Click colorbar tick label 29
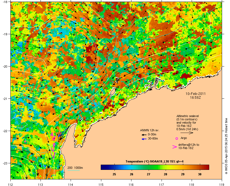The height and width of the screenshot is (186, 230). coord(183,174)
